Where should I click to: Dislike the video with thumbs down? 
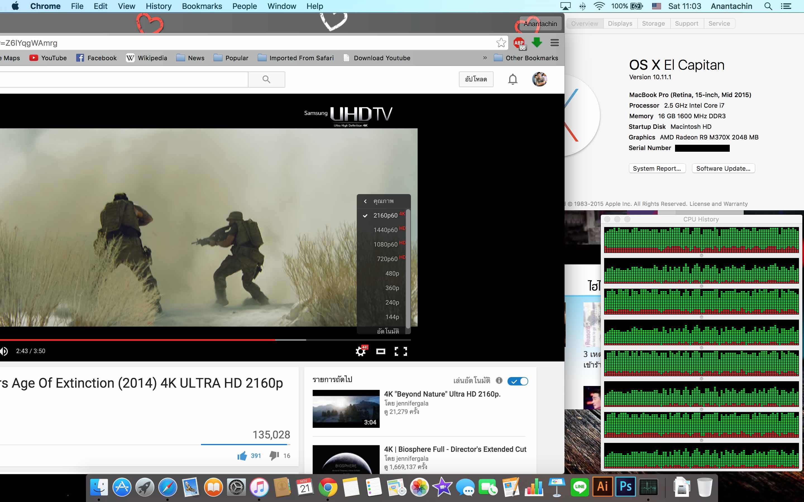point(274,455)
